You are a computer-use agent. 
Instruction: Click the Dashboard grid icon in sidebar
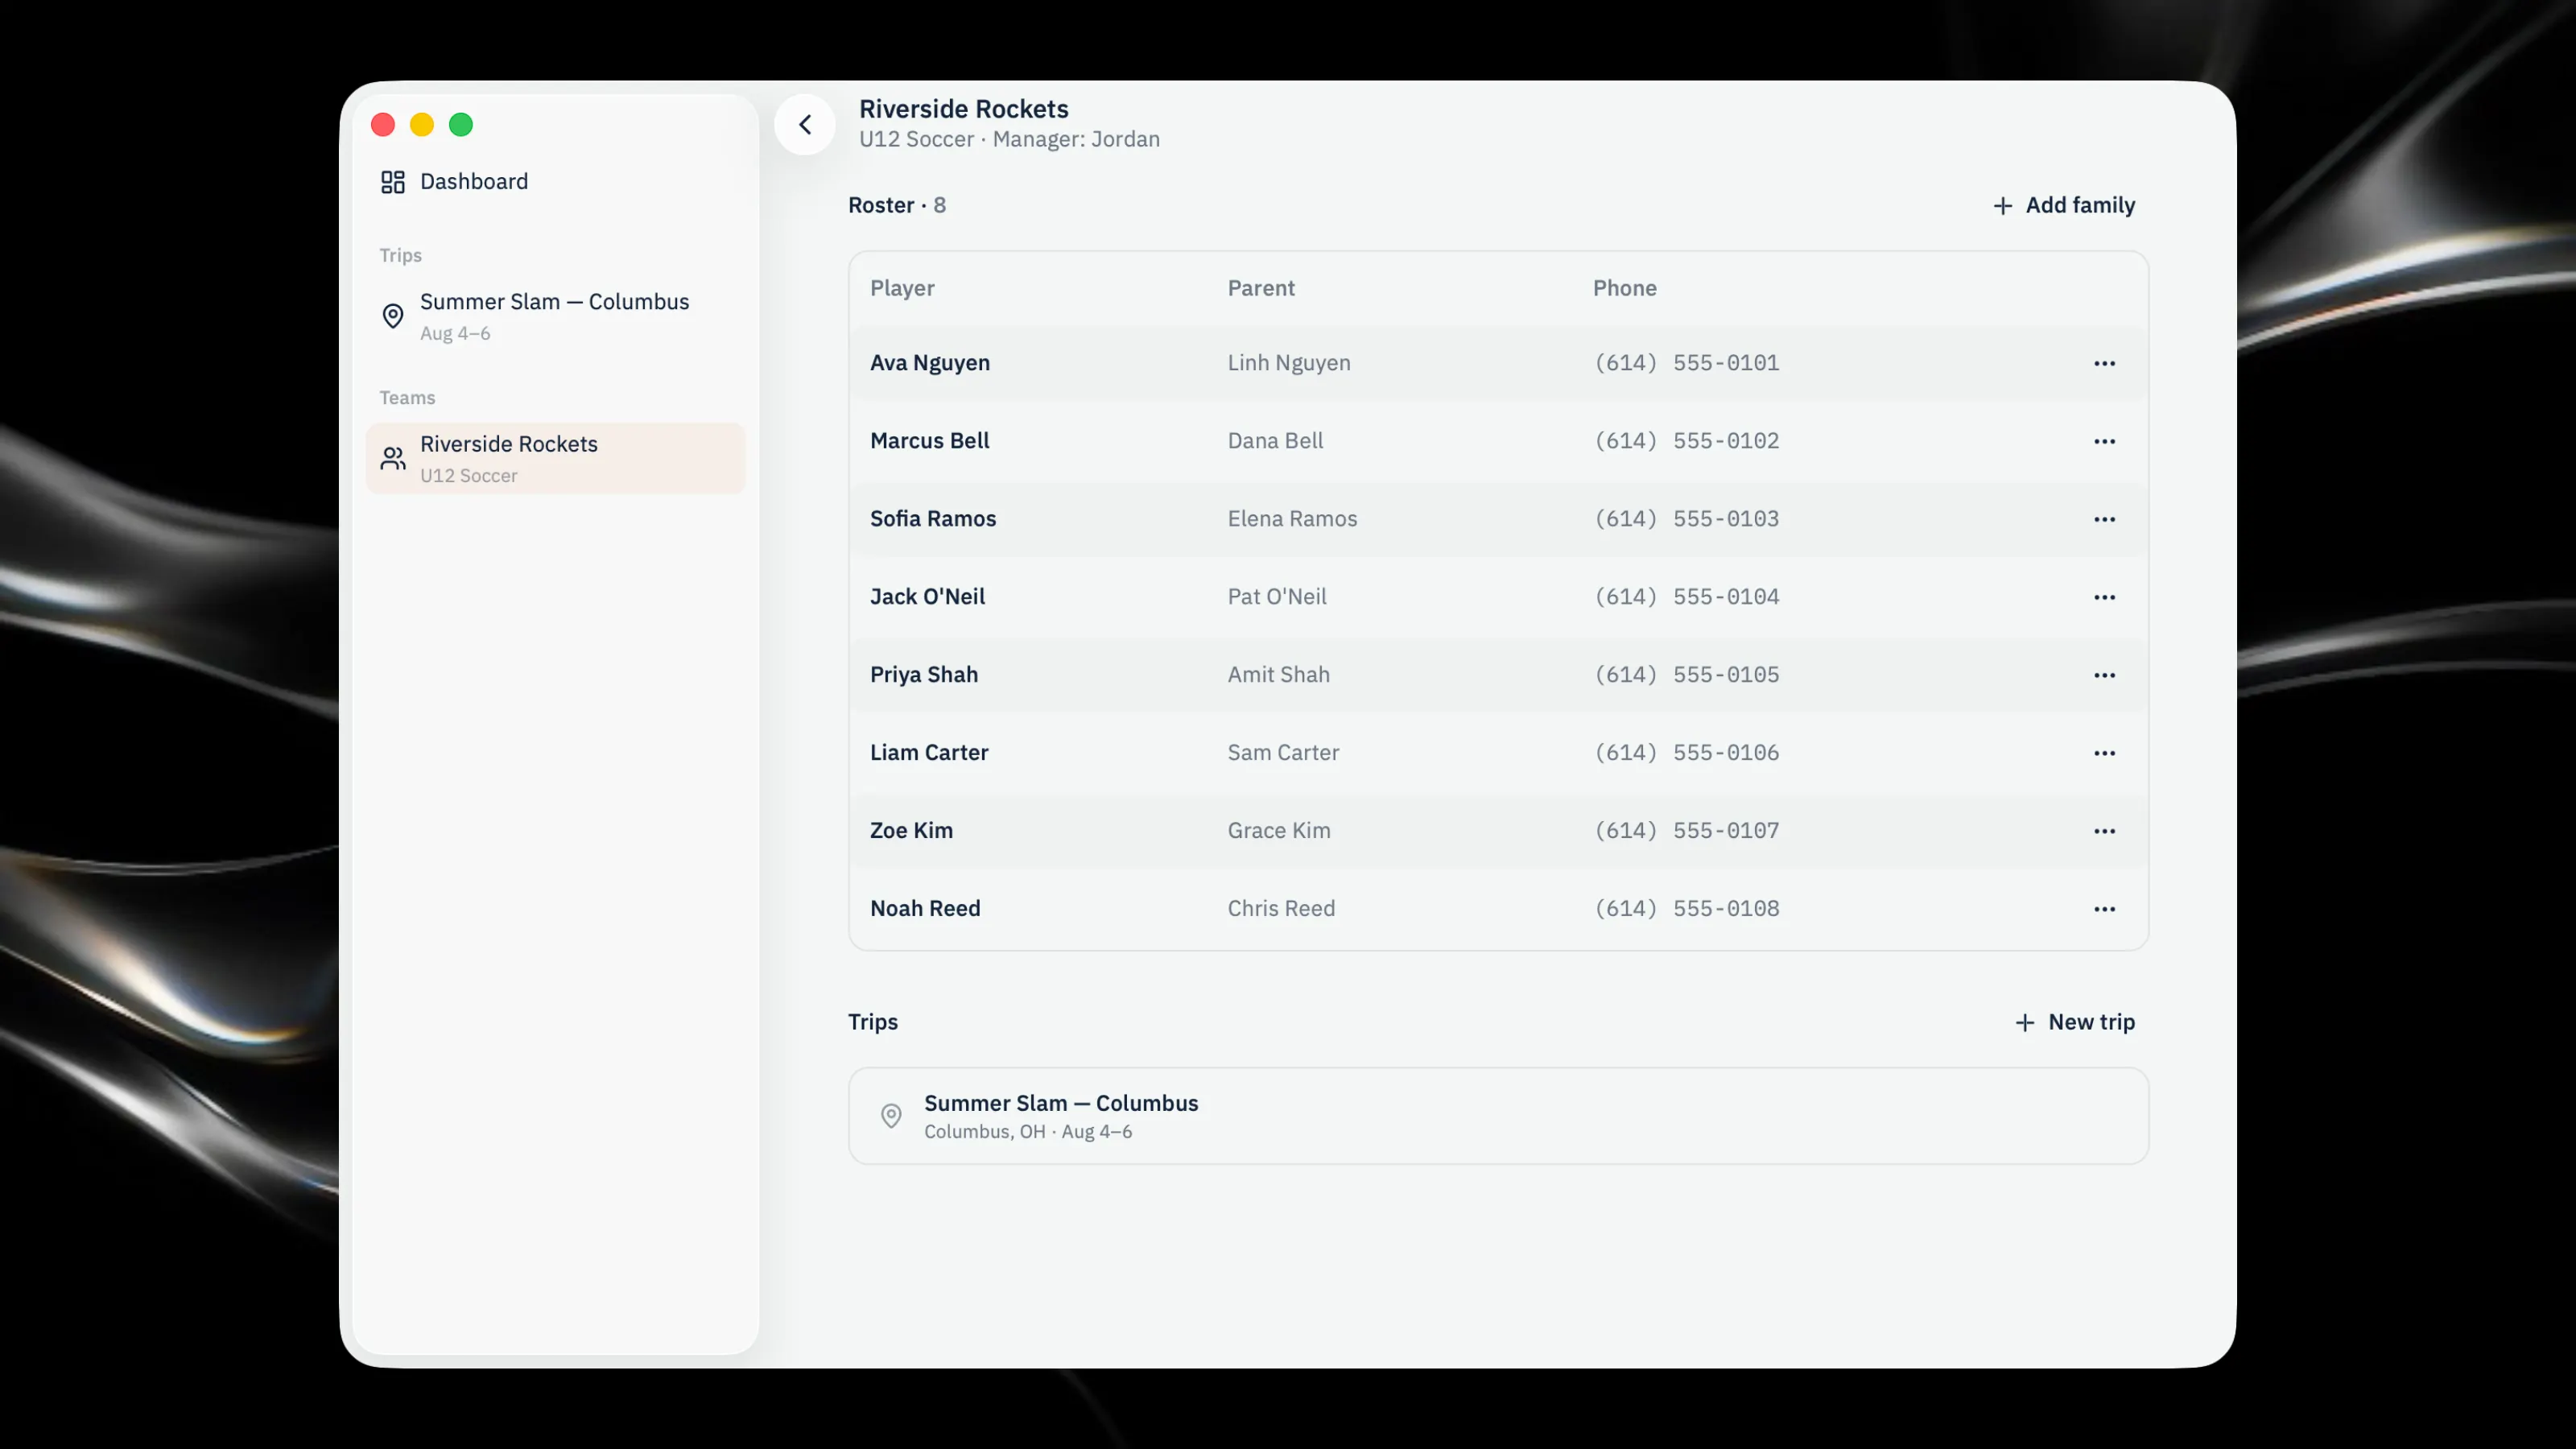(393, 182)
